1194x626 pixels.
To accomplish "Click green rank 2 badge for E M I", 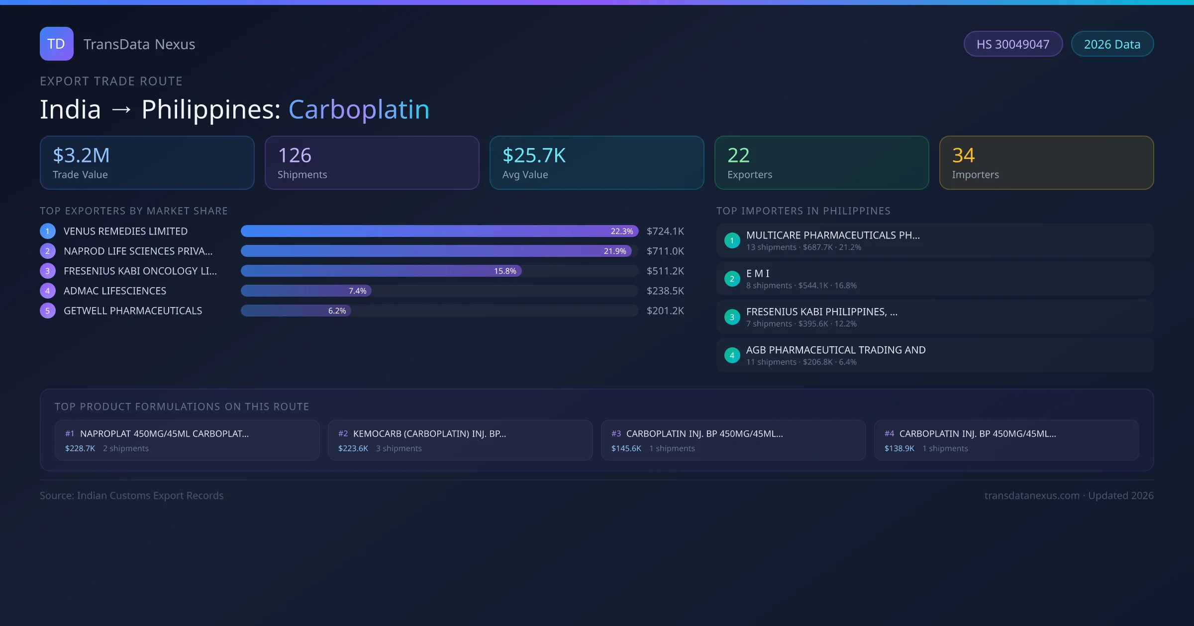I will point(732,279).
